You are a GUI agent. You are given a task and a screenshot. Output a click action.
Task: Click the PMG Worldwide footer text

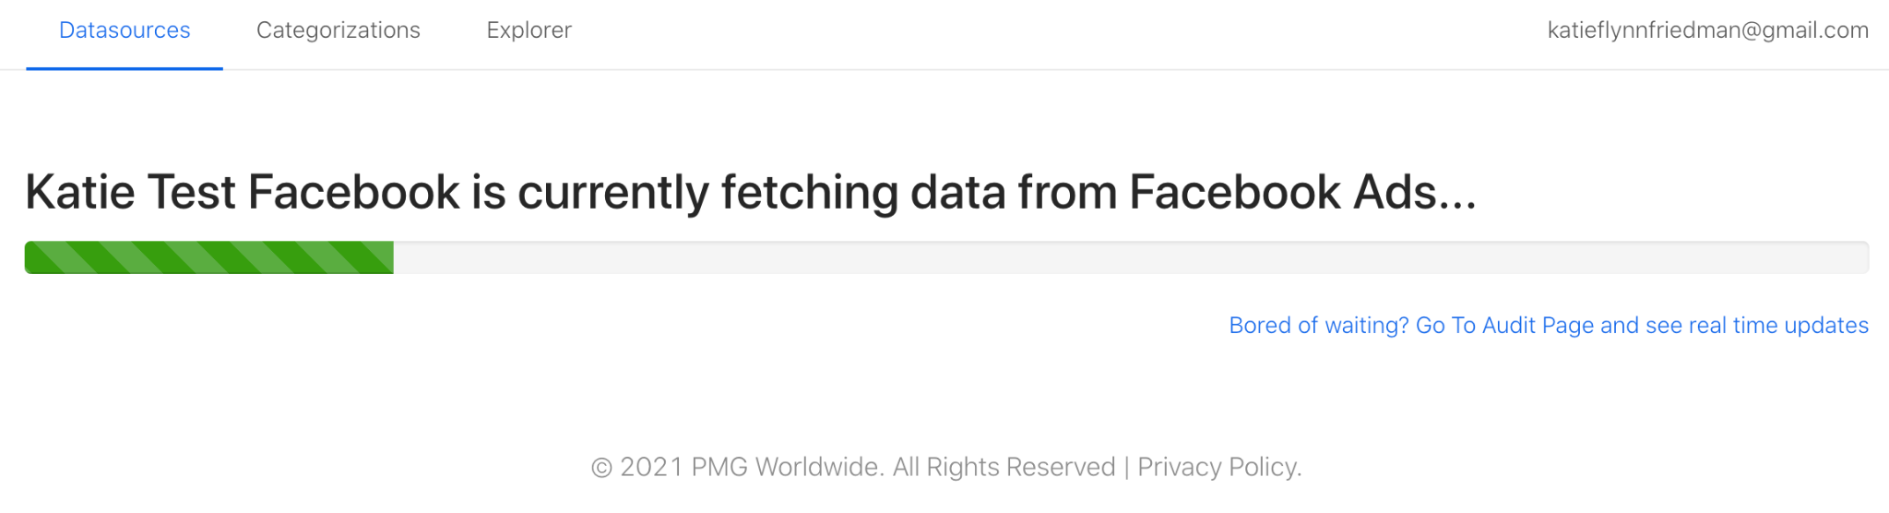click(x=789, y=467)
